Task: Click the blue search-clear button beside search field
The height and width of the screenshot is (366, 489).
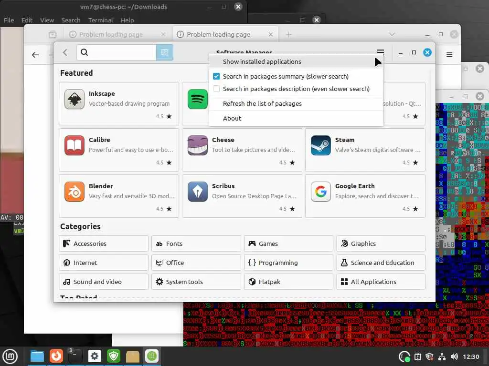Action: click(x=165, y=52)
